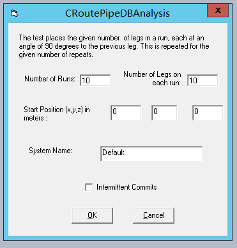
Task: Click the Intermittent Commits label text
Action: (126, 187)
